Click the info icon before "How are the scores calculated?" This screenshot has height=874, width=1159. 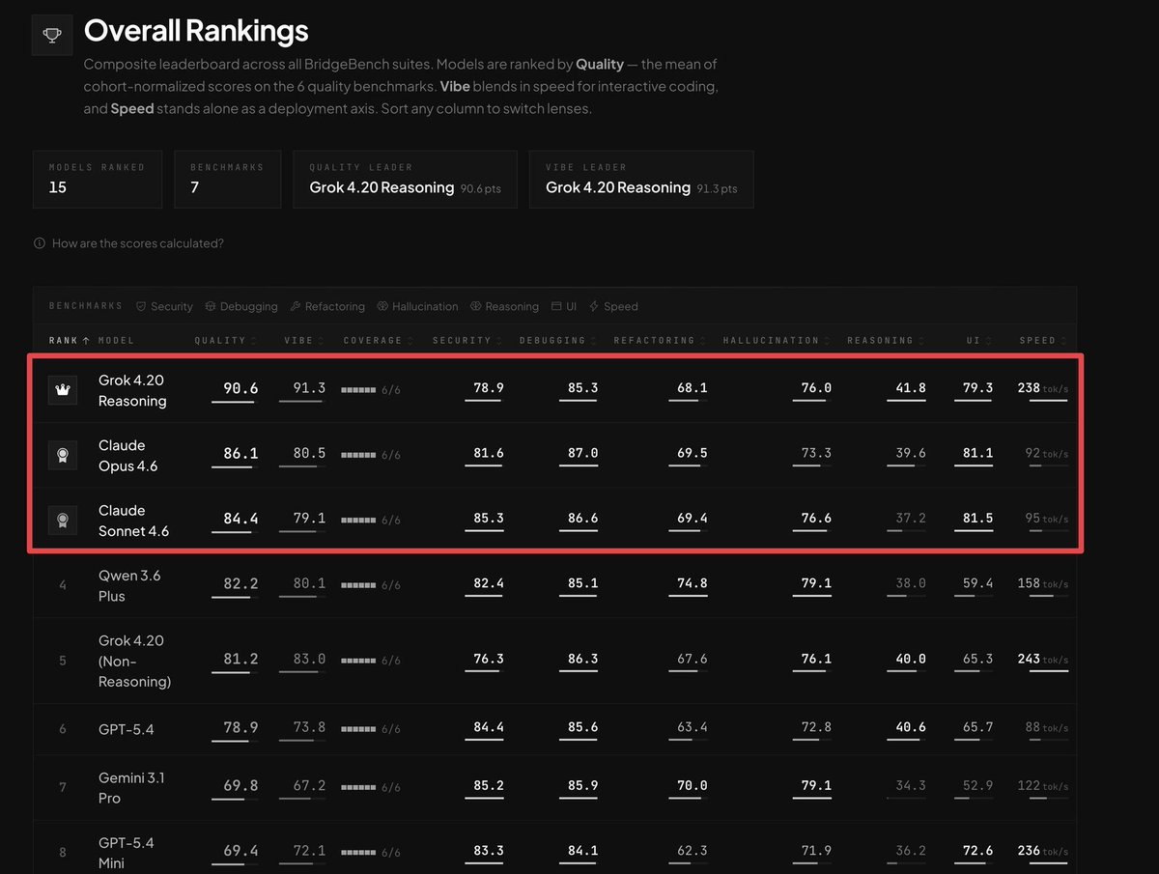[40, 243]
